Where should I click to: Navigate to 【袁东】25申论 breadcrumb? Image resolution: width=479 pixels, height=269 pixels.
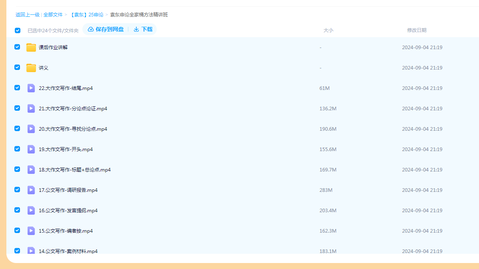point(86,15)
